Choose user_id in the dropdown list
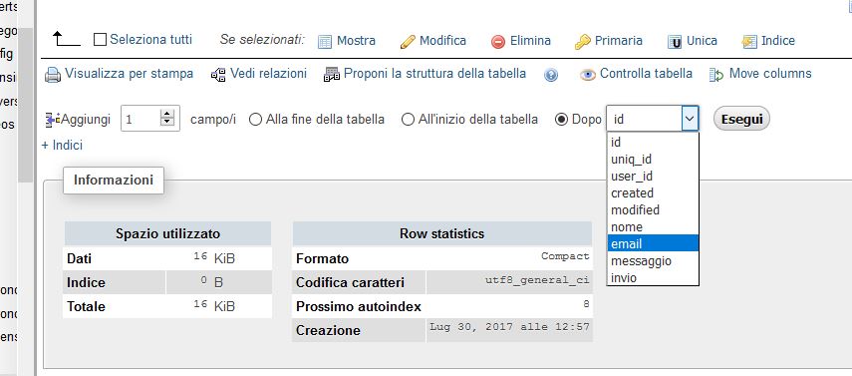 pos(653,177)
